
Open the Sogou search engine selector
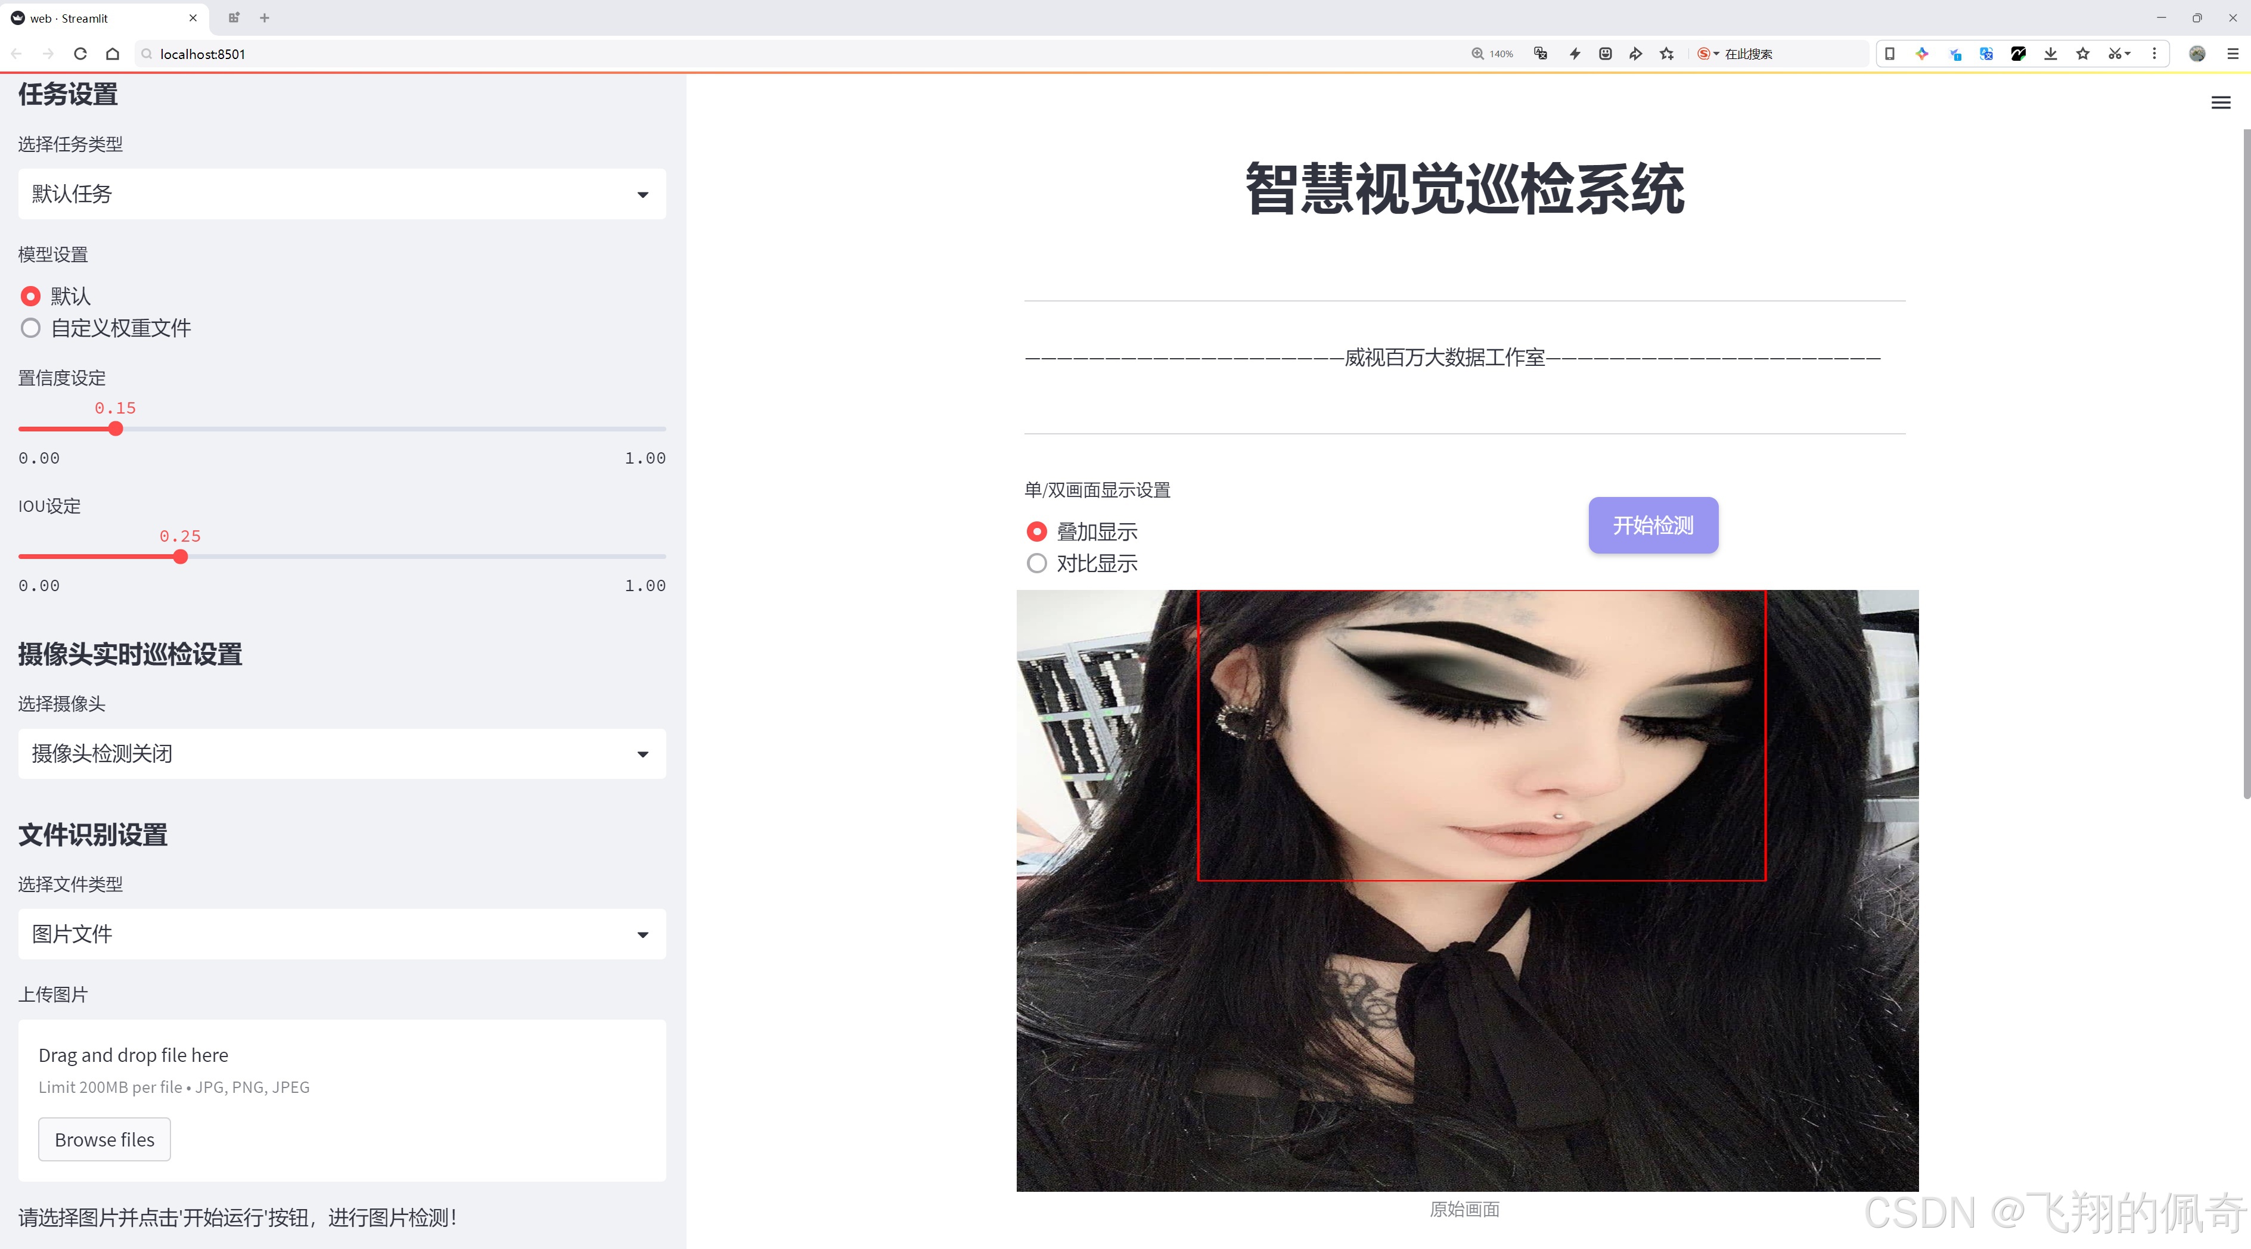1707,54
